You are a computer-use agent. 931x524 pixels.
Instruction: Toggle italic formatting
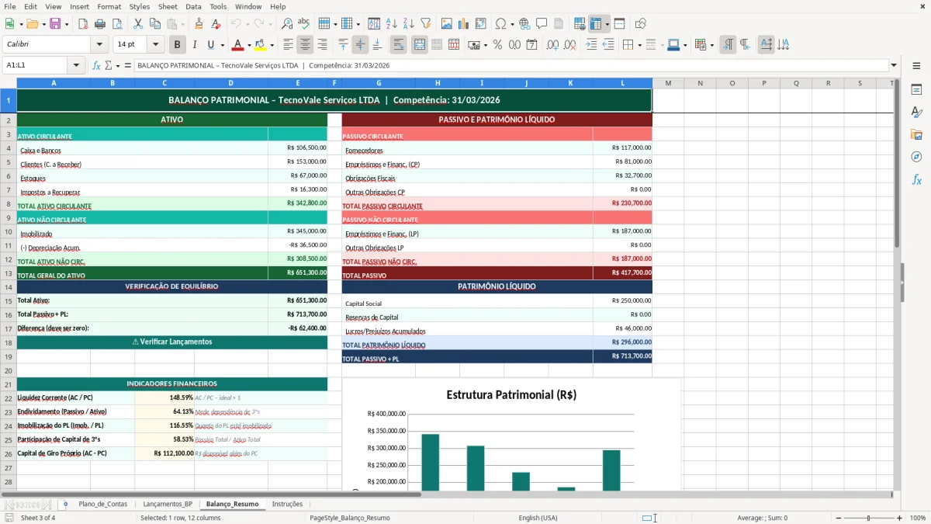(x=194, y=44)
